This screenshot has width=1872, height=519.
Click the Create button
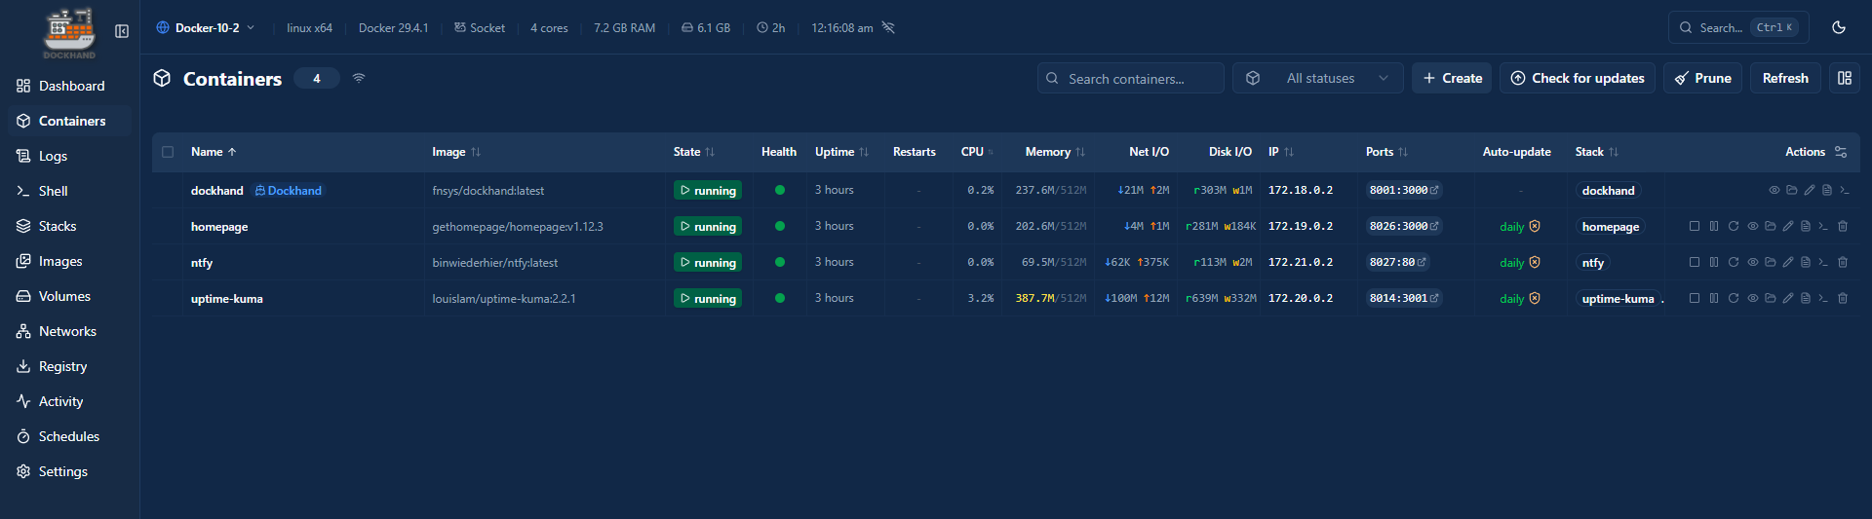coord(1452,78)
